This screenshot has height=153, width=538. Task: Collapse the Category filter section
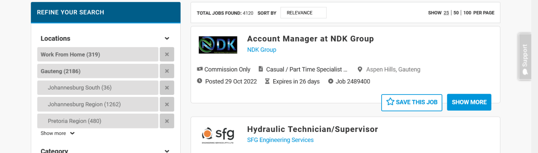[167, 151]
